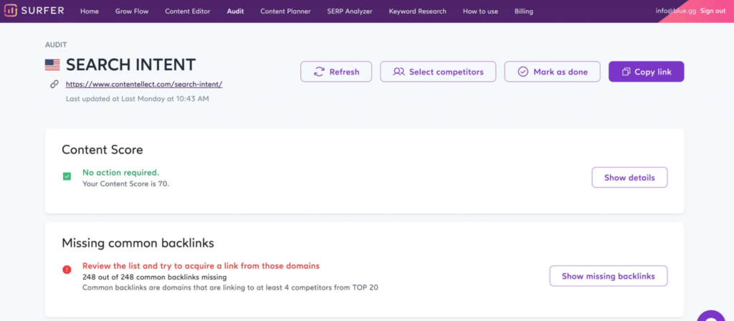Switch to SERP Analyzer
The image size is (734, 321).
click(x=350, y=11)
